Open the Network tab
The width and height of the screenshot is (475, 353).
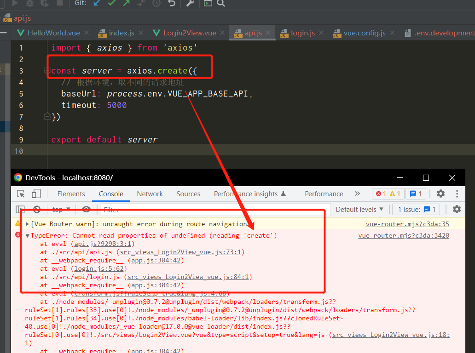pyautogui.click(x=150, y=194)
